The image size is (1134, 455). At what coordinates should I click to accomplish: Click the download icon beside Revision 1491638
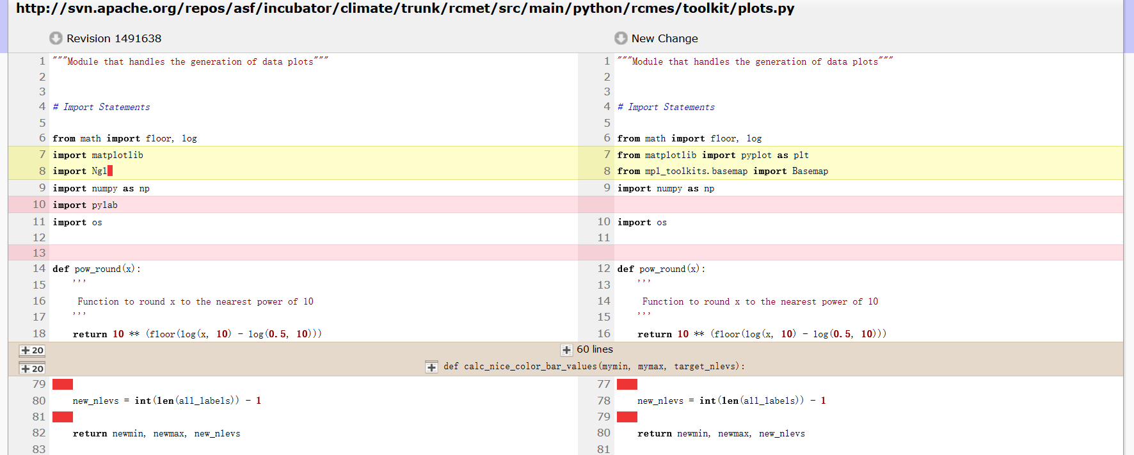point(56,38)
